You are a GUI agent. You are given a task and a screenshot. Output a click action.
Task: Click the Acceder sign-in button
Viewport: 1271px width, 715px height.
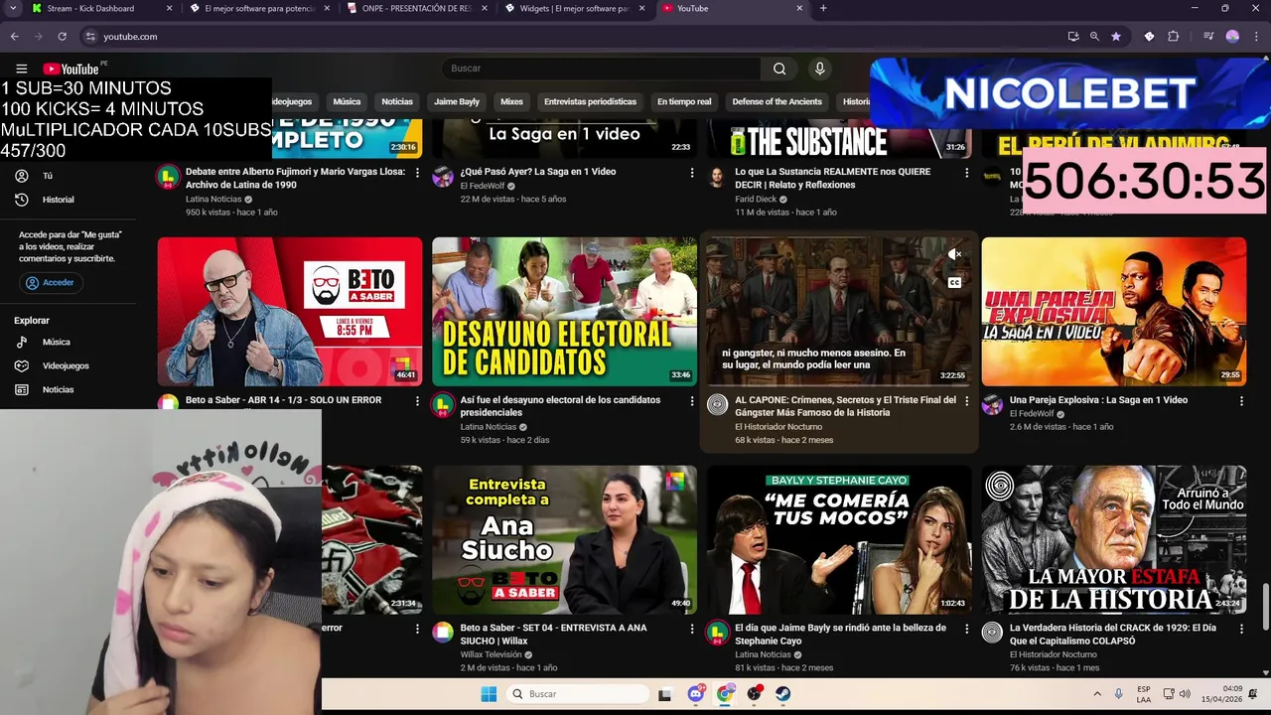(x=50, y=283)
